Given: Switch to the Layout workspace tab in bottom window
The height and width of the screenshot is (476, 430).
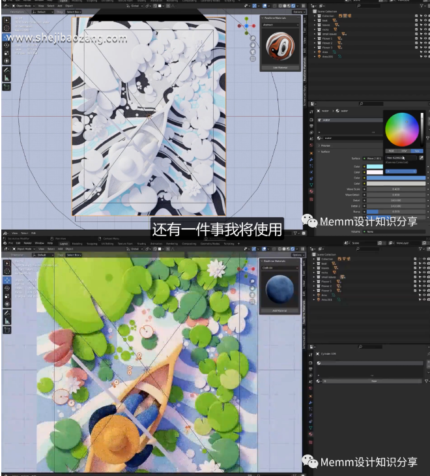Looking at the screenshot, I should click(63, 243).
